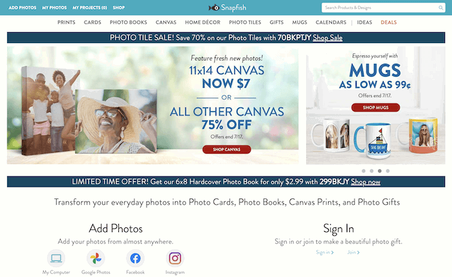Follow the Shop Sale link
The width and height of the screenshot is (452, 277).
327,37
